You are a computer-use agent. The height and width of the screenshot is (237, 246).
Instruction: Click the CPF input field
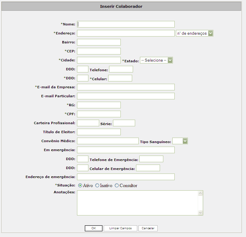pyautogui.click(x=99, y=114)
